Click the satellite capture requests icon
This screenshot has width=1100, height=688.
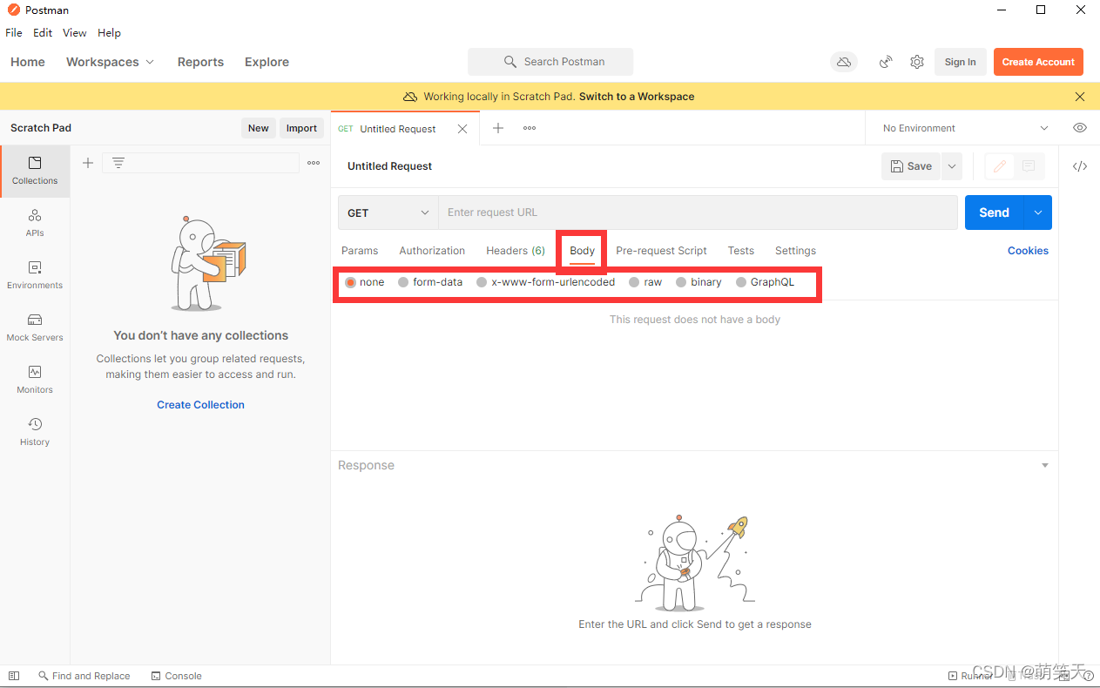(x=886, y=62)
